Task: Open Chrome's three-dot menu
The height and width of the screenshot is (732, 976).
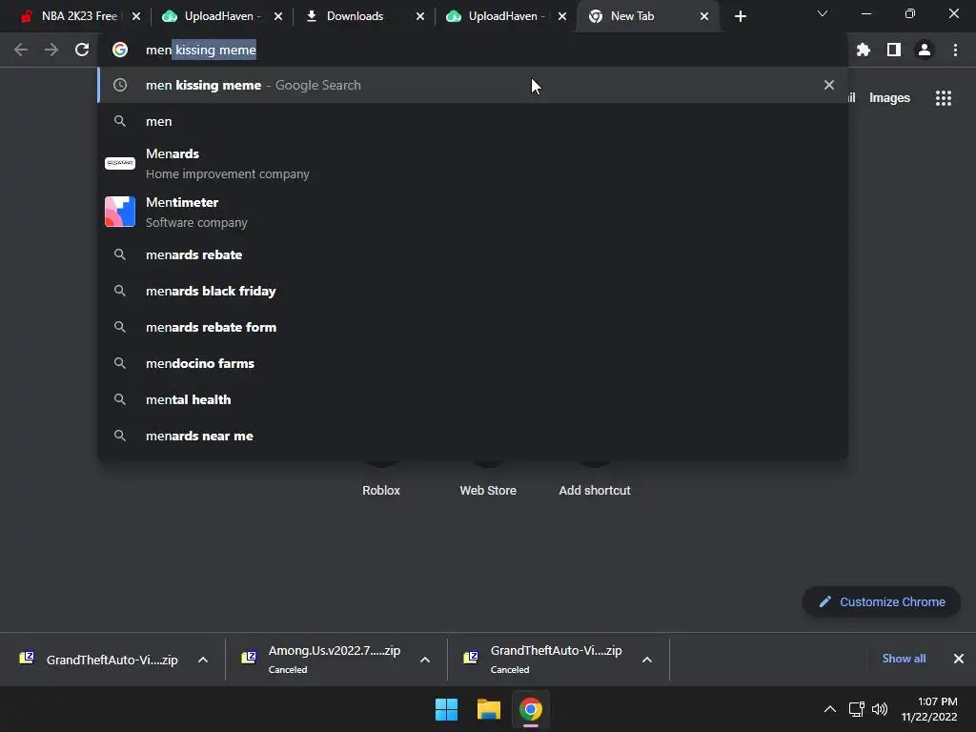Action: (955, 50)
